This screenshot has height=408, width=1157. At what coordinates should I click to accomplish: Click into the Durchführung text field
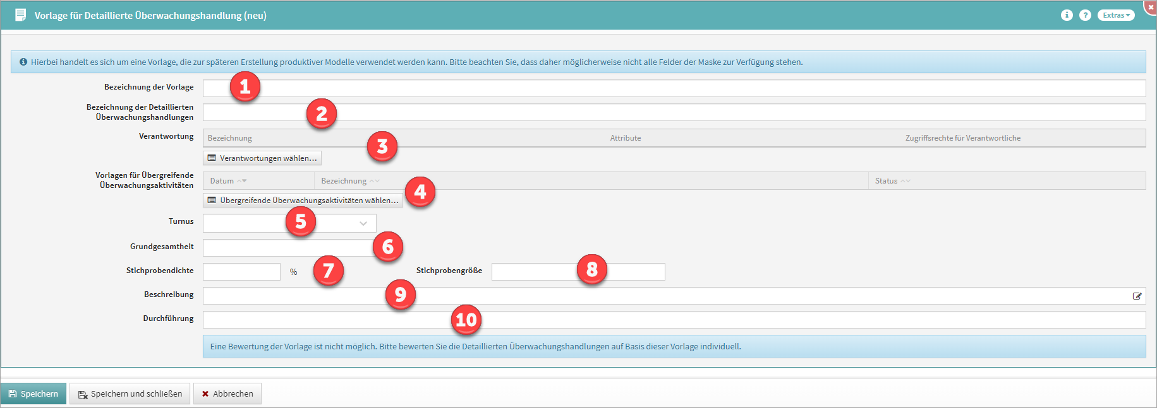[x=674, y=320]
